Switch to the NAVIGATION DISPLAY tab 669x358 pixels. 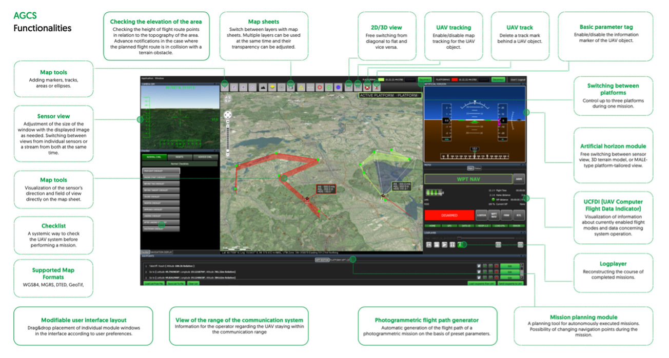(x=161, y=252)
